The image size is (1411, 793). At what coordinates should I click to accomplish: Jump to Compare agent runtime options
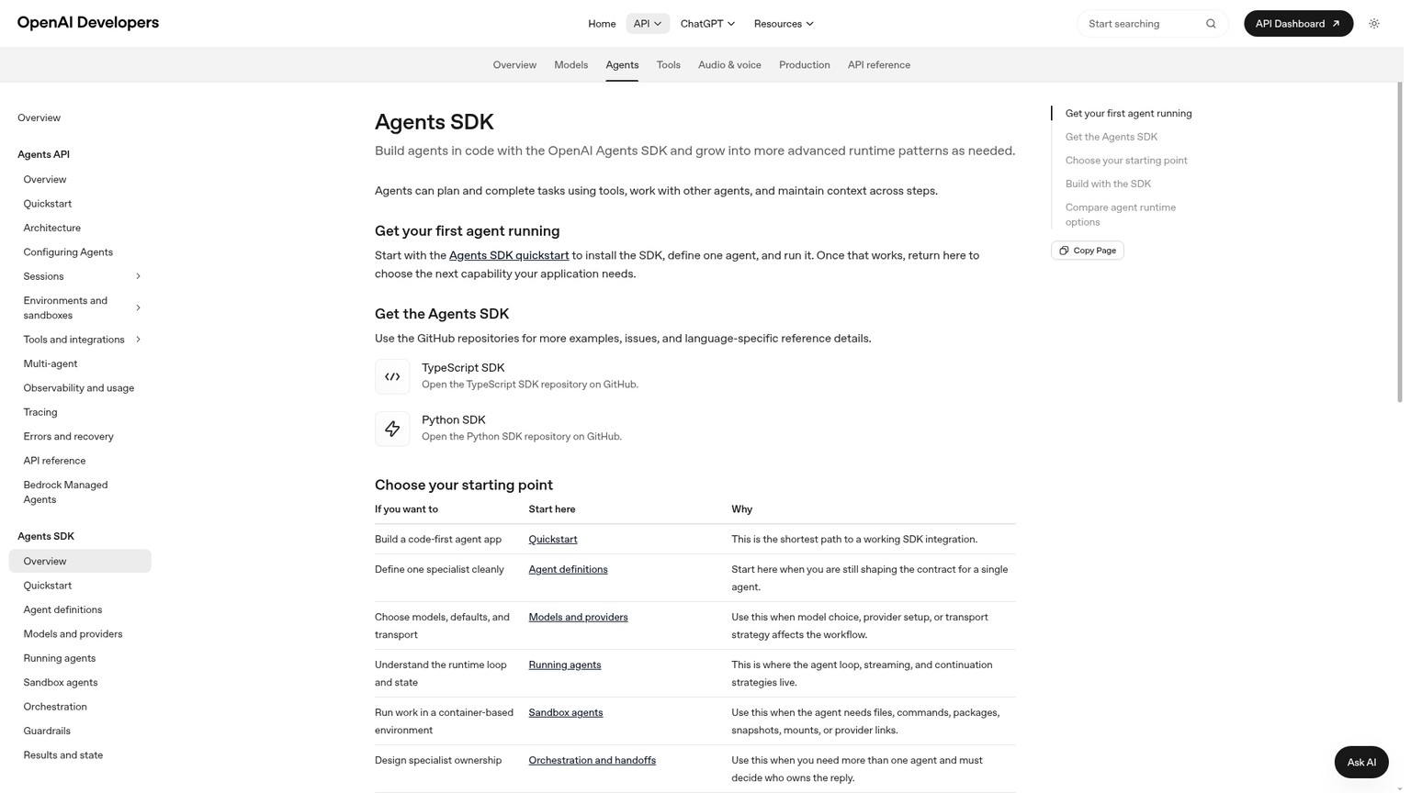pyautogui.click(x=1121, y=215)
